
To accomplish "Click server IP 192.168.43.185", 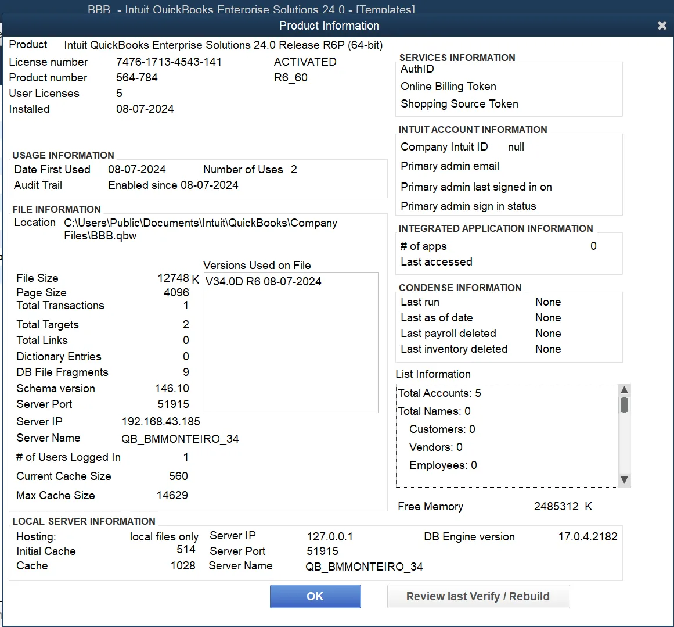I will (x=161, y=422).
